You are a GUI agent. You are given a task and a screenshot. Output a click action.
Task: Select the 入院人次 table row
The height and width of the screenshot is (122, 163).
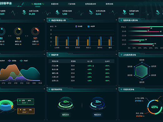[81, 77]
